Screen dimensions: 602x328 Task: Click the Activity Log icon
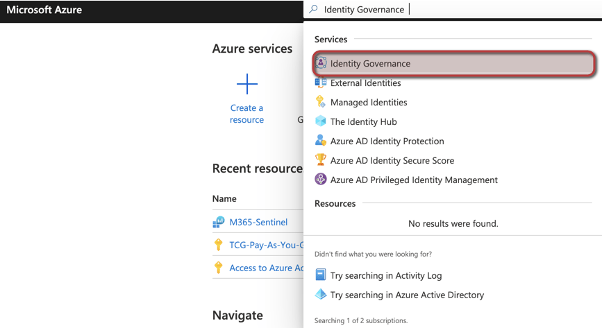coord(321,275)
